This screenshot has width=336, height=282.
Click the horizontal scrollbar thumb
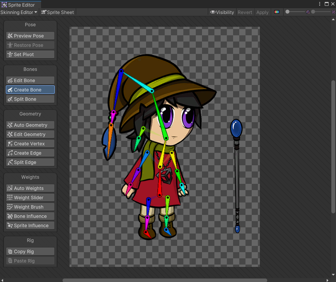[165, 280]
